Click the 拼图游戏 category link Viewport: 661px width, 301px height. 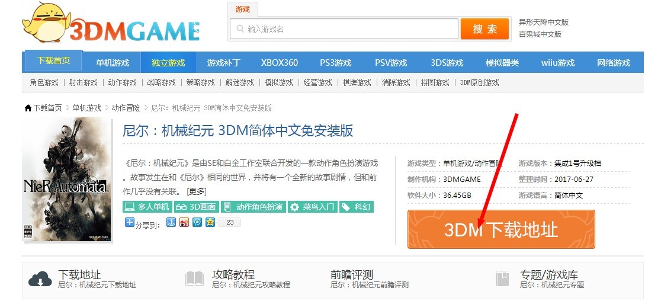click(435, 82)
